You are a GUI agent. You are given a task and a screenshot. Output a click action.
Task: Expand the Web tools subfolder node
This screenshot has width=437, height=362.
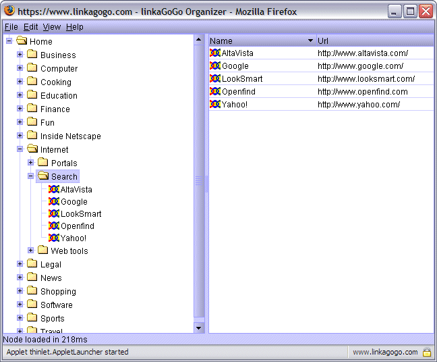click(30, 251)
